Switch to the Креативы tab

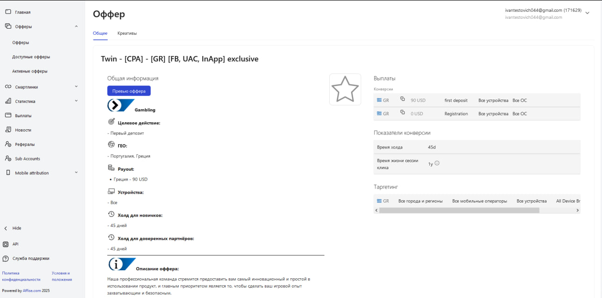point(127,33)
